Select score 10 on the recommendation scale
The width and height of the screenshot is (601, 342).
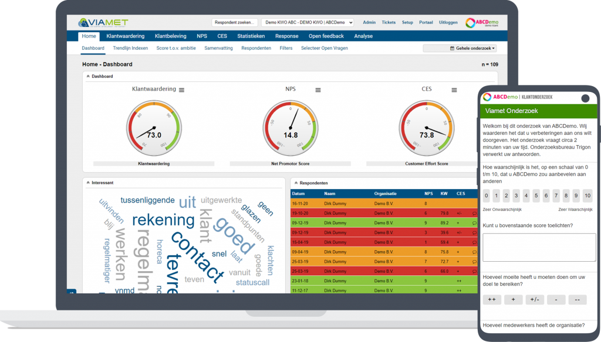pos(587,196)
